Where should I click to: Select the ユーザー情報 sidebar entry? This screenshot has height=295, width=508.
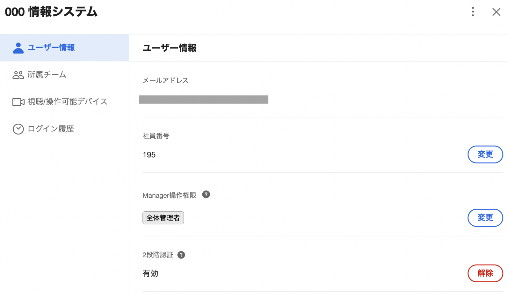[51, 48]
